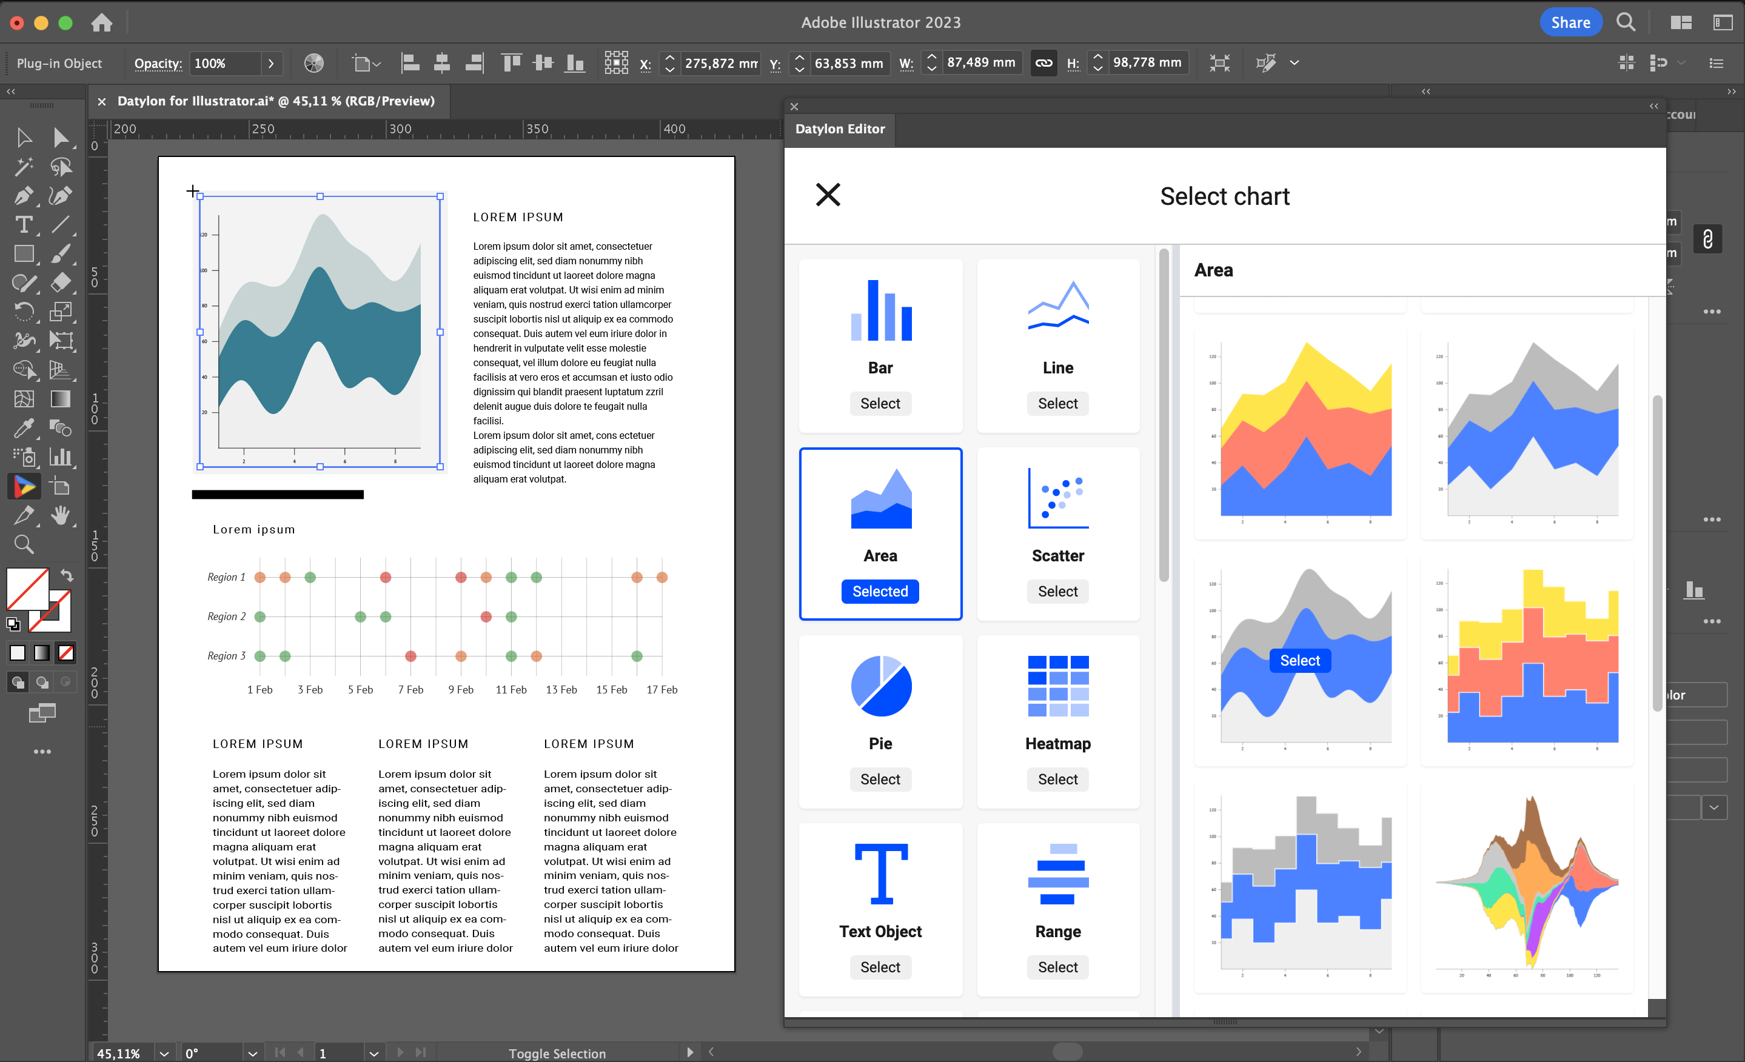This screenshot has width=1745, height=1062.
Task: Open the Datylon Editor tab
Action: coord(840,129)
